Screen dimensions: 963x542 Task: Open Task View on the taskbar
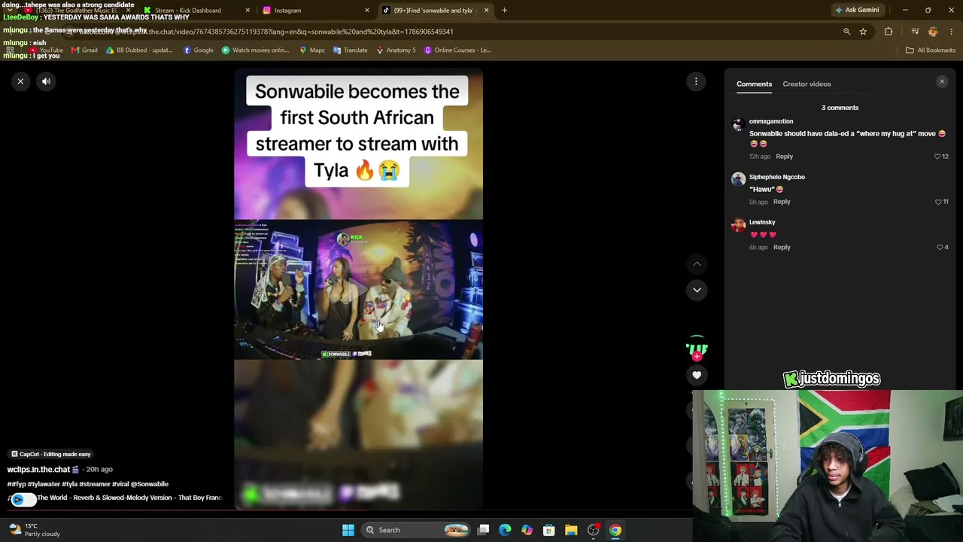(484, 530)
